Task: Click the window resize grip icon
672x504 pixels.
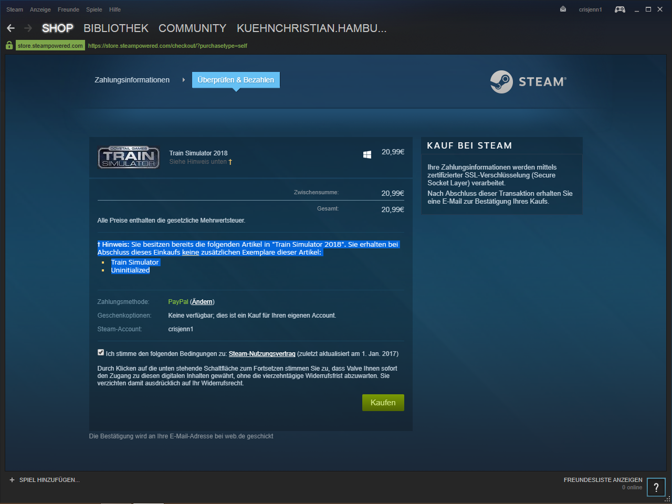Action: (x=668, y=499)
